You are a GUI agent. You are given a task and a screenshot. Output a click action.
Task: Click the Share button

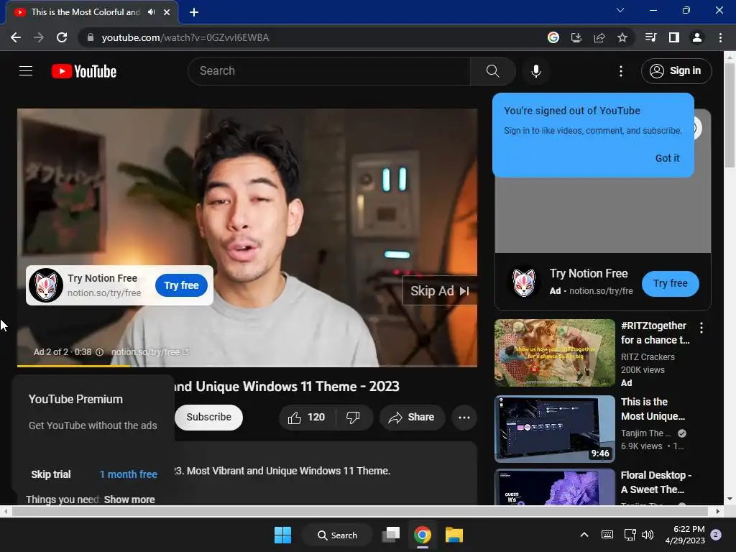(412, 418)
